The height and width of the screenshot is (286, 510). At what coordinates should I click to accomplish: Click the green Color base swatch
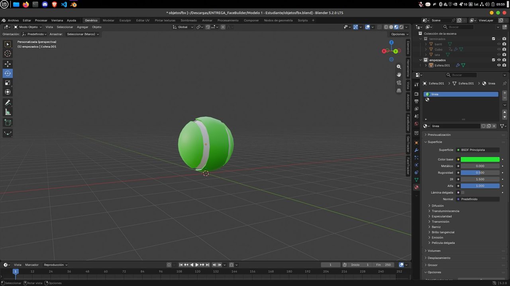point(480,159)
